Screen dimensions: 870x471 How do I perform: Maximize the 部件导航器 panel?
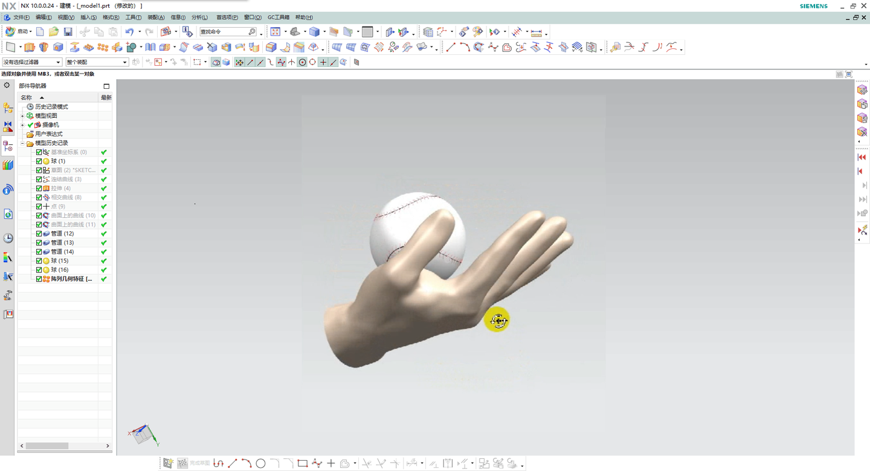106,86
